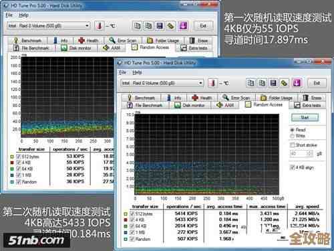Switch to AAM tab in front window
334x251 pixels.
(225, 105)
